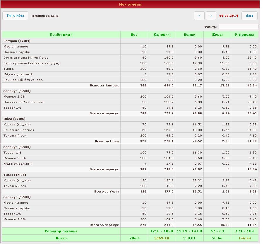Click the Мои отчёты header title
The image size is (264, 247).
(130, 5)
